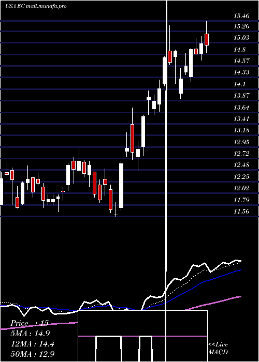
Task: Click the 12MA : 14.4 value
Action: [33, 344]
